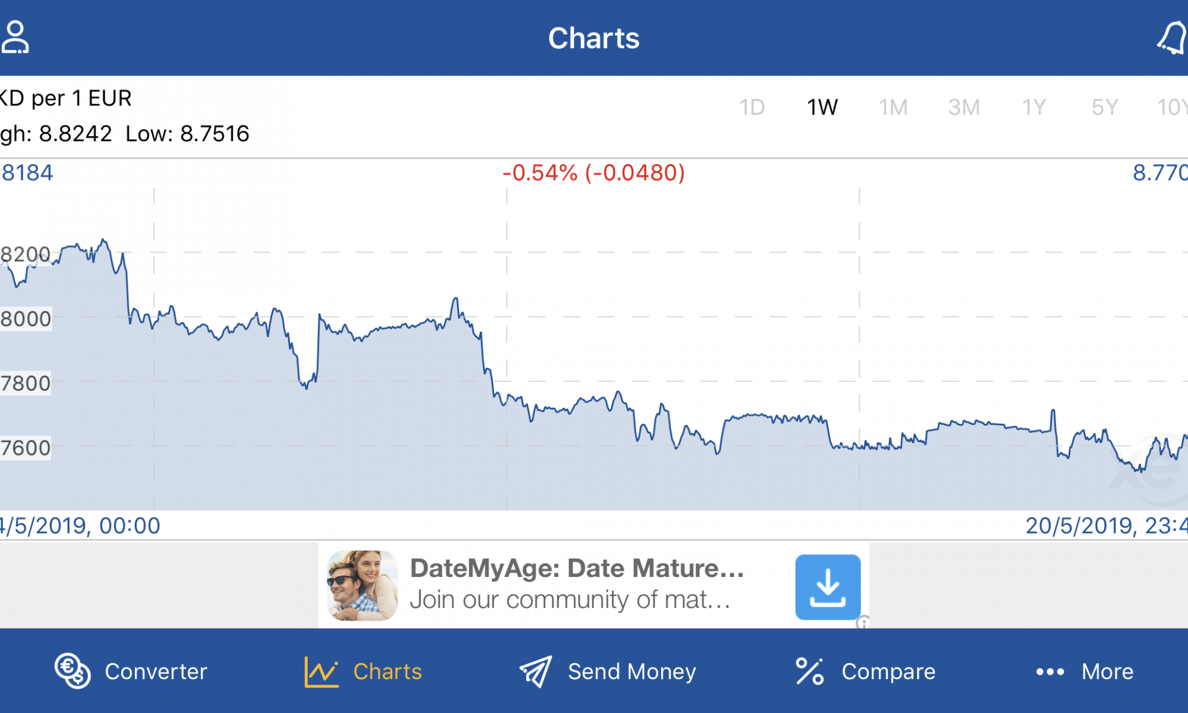Select the 1D time range
Image resolution: width=1188 pixels, height=713 pixels.
[x=752, y=108]
